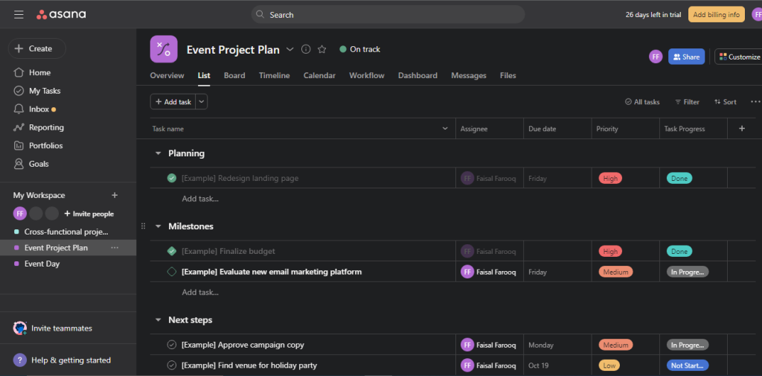Open Cross-functional project in sidebar

point(66,232)
